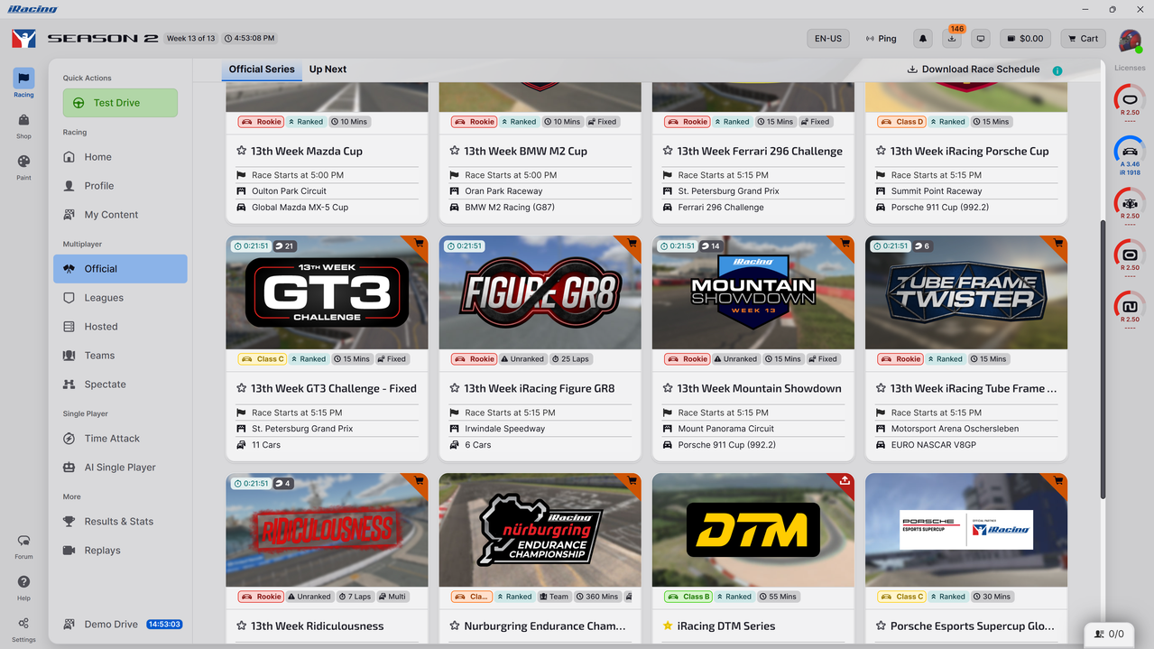Click cart icon on GT3 Challenge card
Image resolution: width=1154 pixels, height=649 pixels.
pyautogui.click(x=419, y=244)
